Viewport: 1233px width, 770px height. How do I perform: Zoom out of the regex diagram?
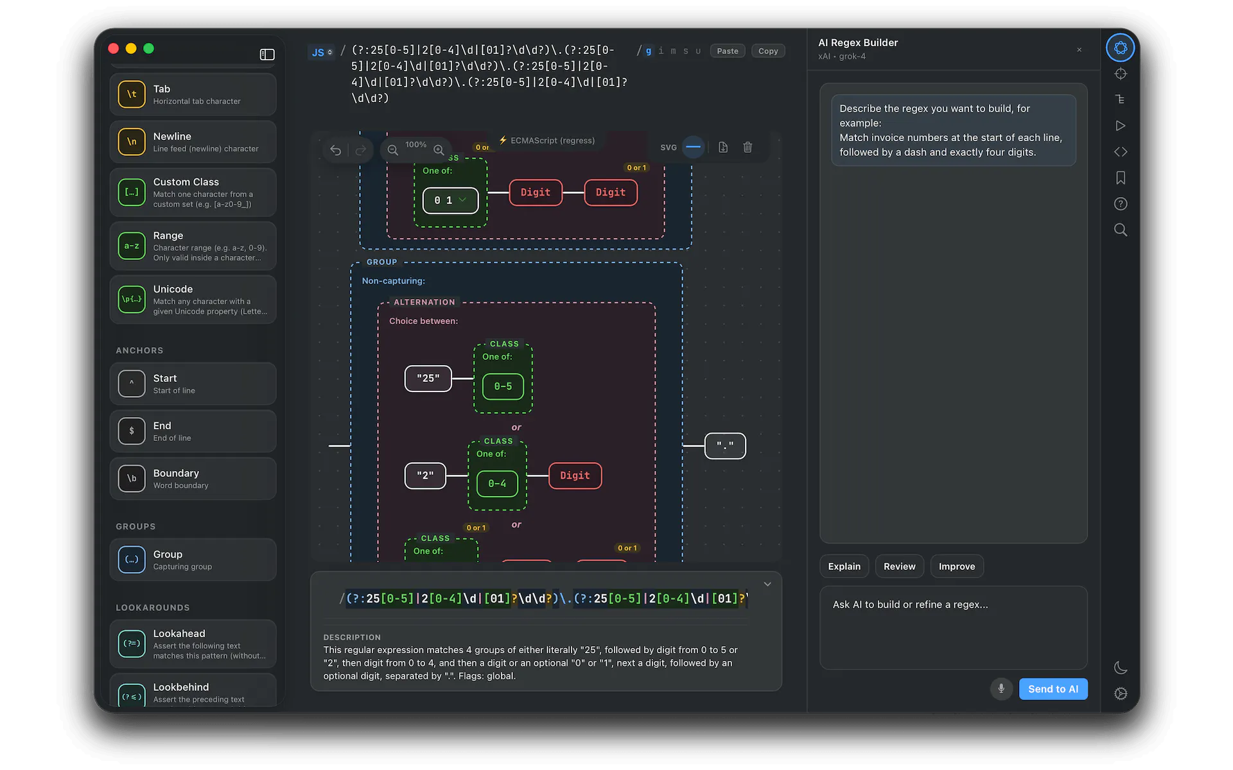[392, 150]
